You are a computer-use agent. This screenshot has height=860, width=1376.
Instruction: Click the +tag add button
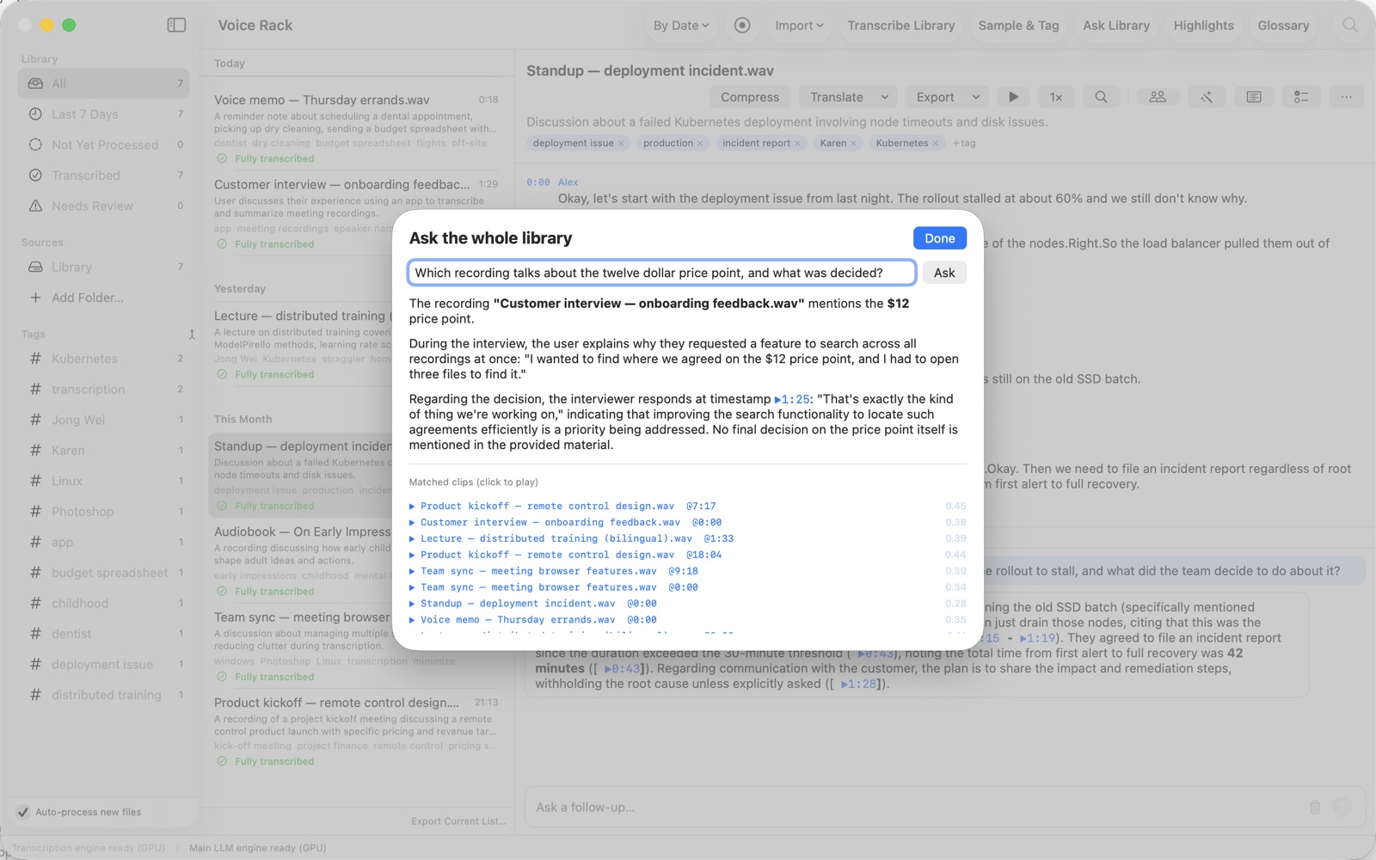964,144
